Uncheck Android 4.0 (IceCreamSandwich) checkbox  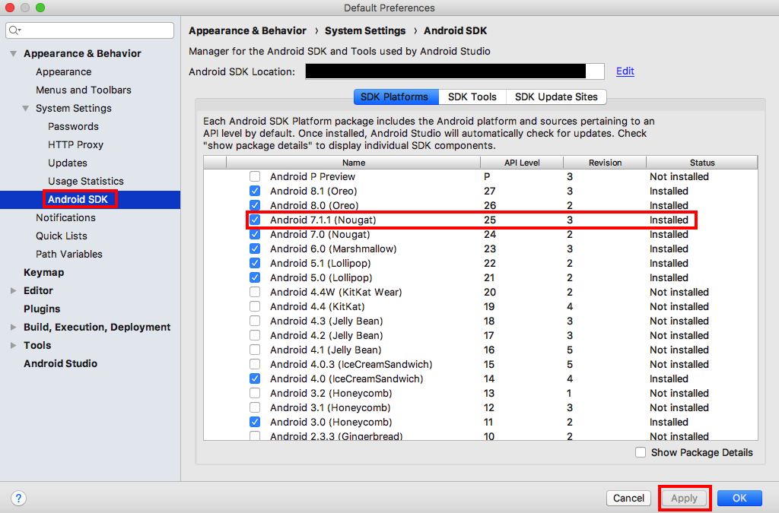(x=255, y=378)
